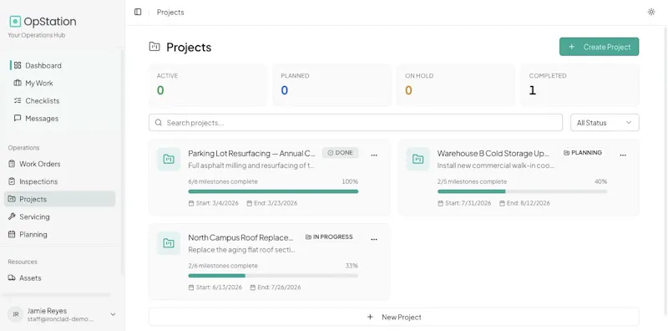Click the Warehouse B Cold Storage folder icon
668x331 pixels.
pyautogui.click(x=417, y=159)
